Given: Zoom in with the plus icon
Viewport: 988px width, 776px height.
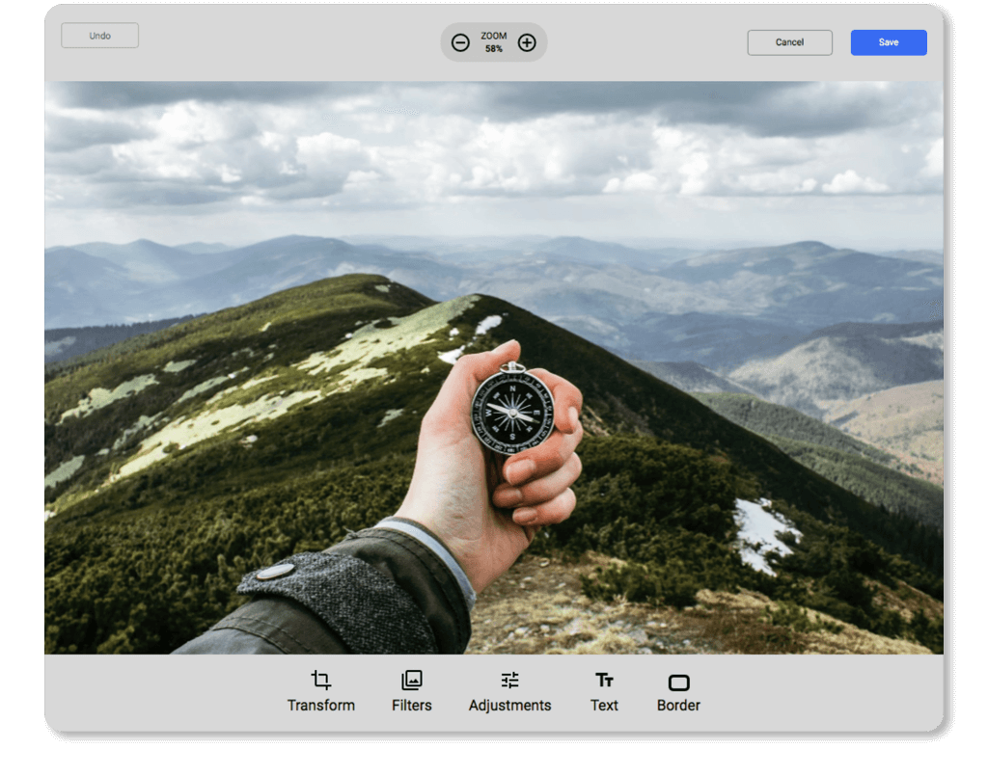Looking at the screenshot, I should coord(527,42).
